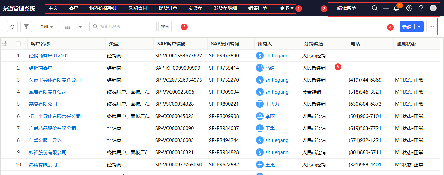Open the settings gear icon
Image resolution: width=444 pixels, height=175 pixels.
pos(409,8)
